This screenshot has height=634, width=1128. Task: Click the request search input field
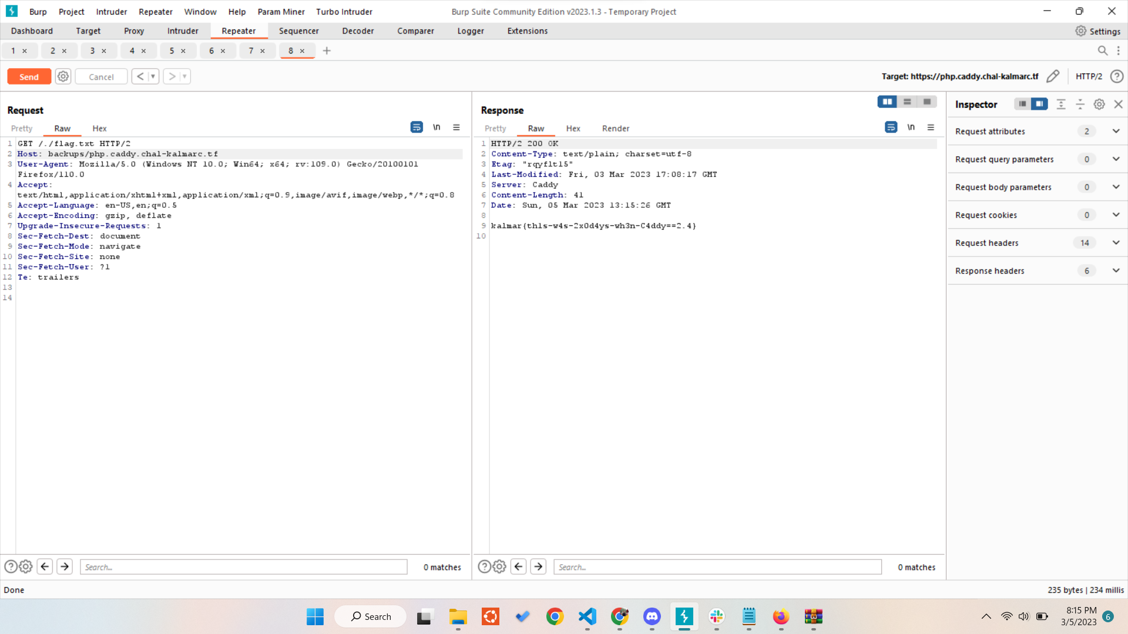[x=243, y=567]
